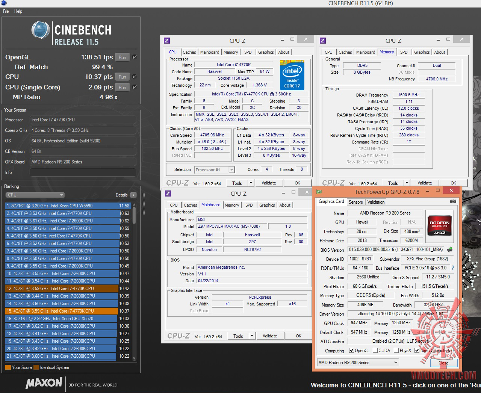Open the About tab in the CPU-Z Memory window

pos(440,52)
